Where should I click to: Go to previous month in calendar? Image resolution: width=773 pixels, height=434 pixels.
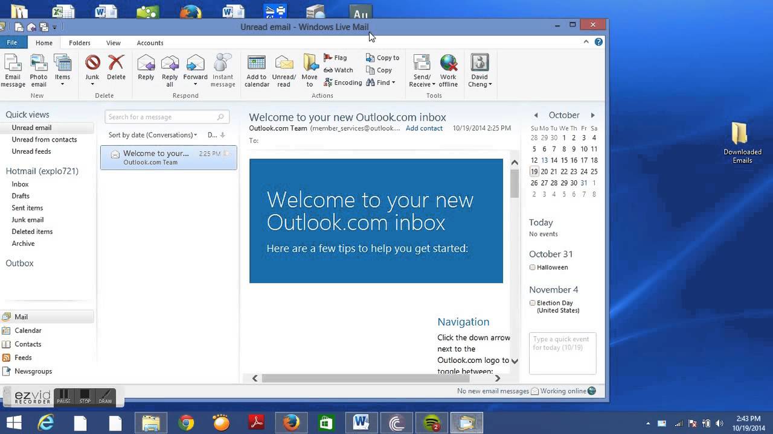click(535, 115)
